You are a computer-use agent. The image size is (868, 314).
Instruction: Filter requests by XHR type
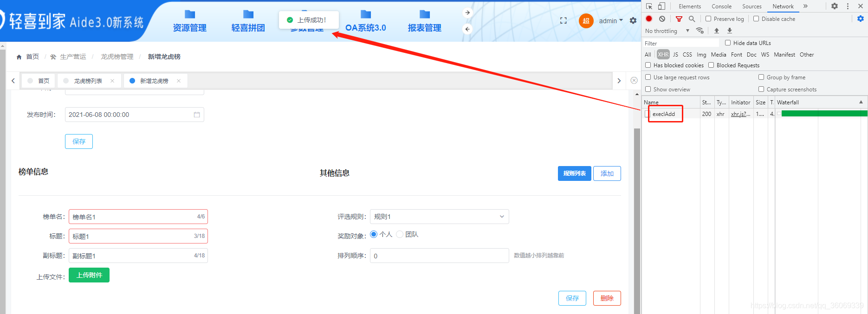(x=663, y=54)
